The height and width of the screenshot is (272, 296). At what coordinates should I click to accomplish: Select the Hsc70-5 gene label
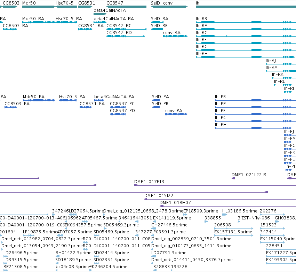(x=64, y=3)
